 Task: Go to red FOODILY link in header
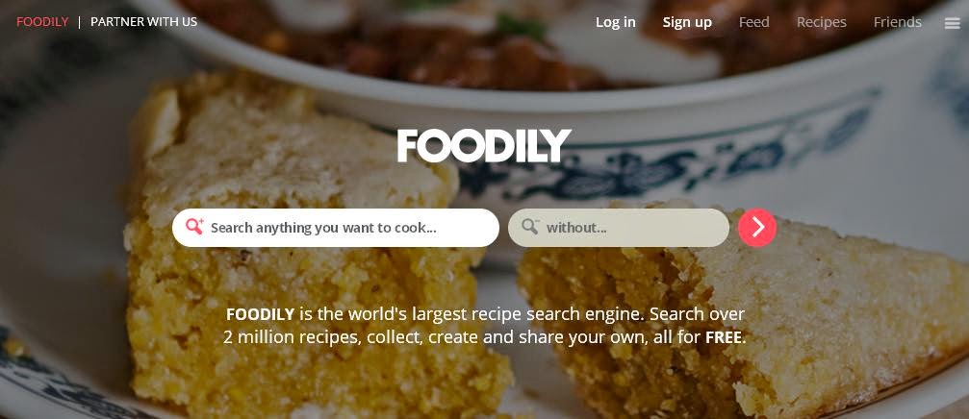point(42,22)
